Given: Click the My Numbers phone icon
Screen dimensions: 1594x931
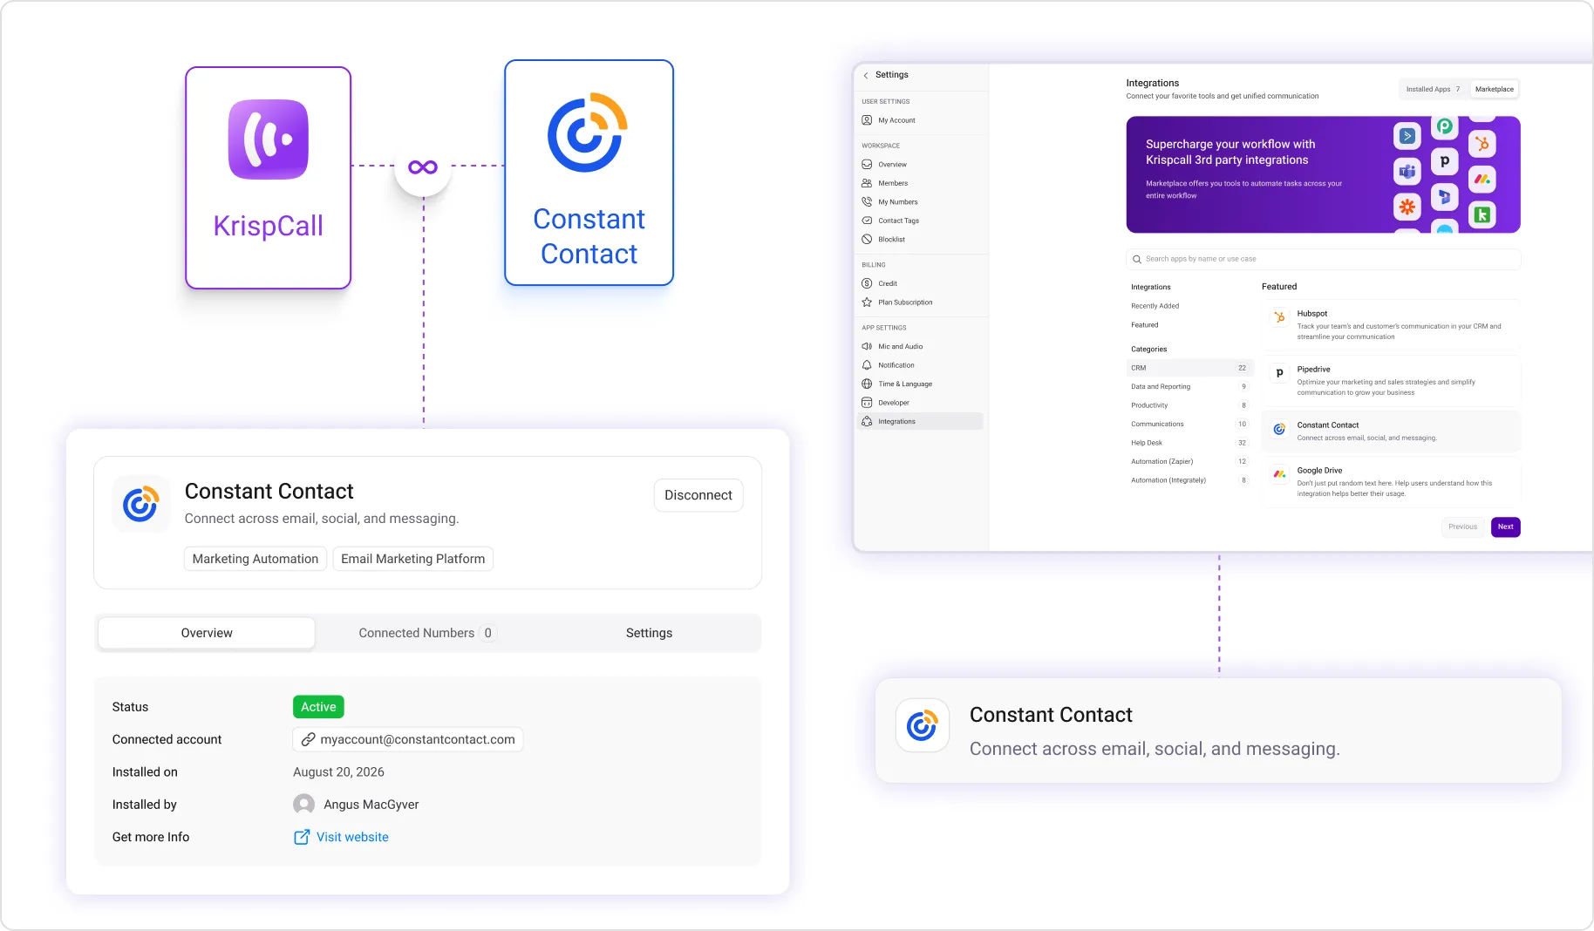Looking at the screenshot, I should tap(867, 201).
